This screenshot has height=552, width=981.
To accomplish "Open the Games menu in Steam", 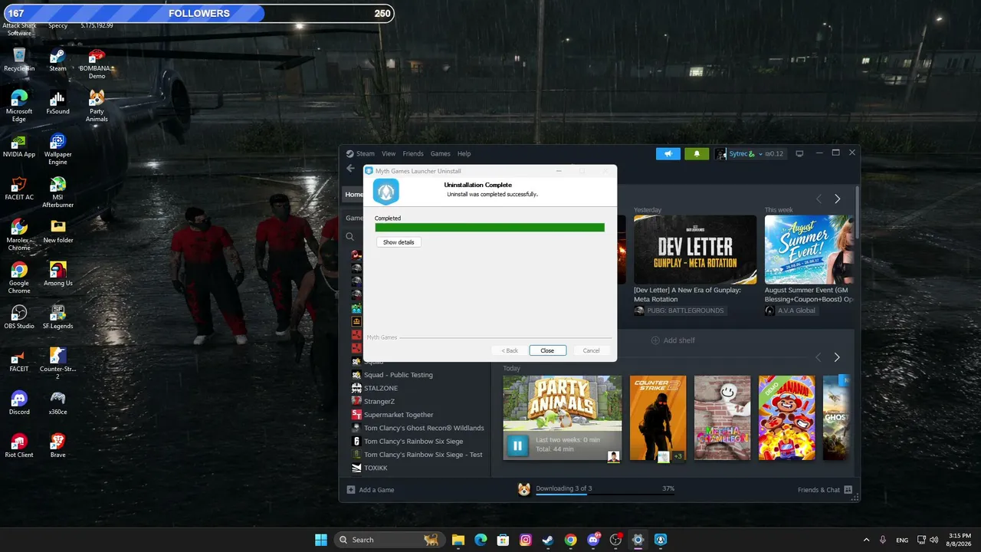I will [x=440, y=153].
